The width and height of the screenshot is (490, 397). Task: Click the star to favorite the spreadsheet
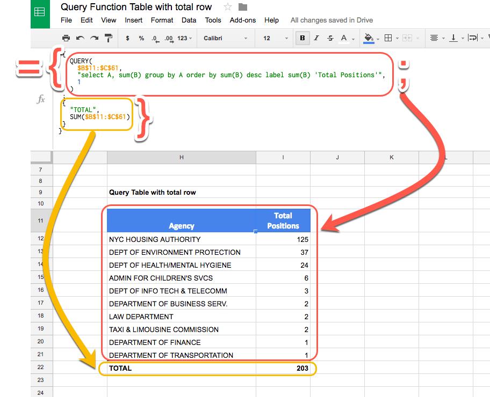227,7
